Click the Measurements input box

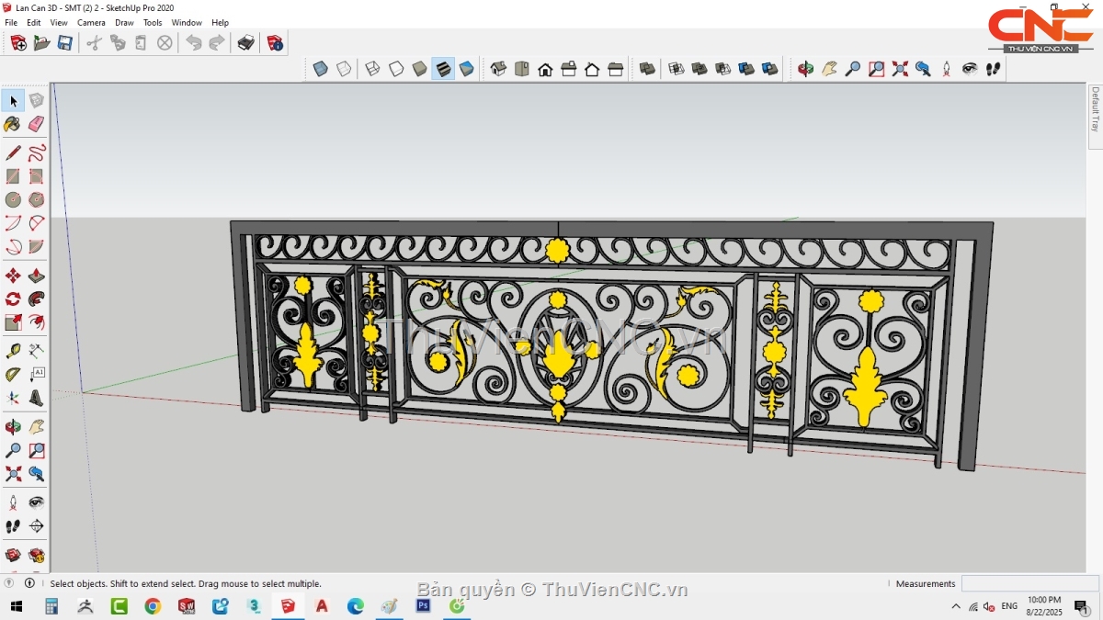[1029, 583]
